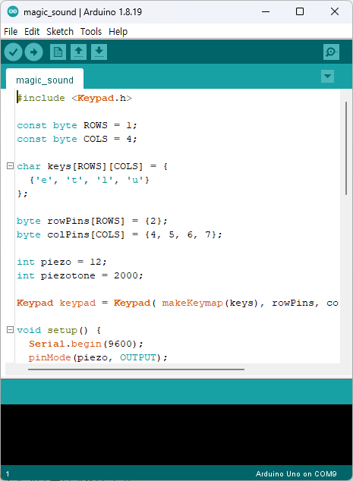
Task: Collapse the char keys array fold marker
Action: (10, 166)
